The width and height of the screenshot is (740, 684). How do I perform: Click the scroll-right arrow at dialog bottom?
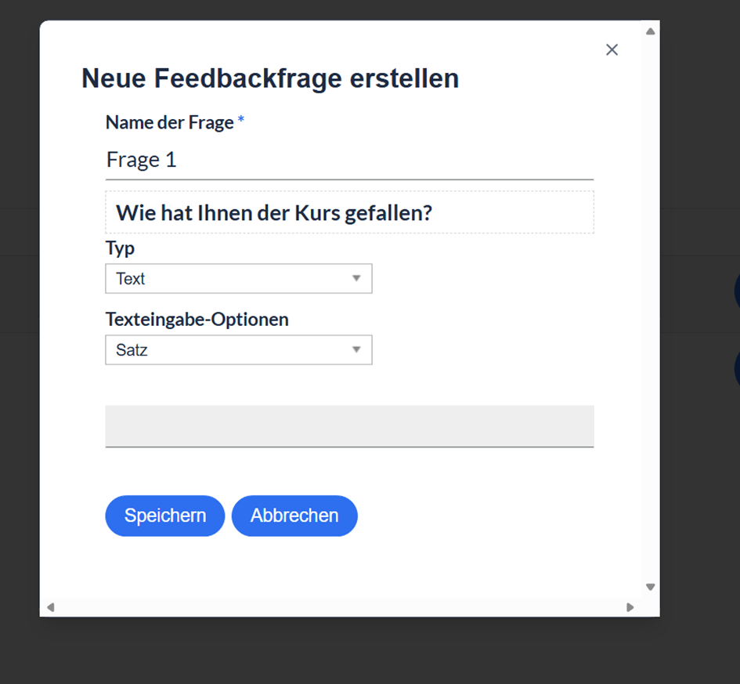630,607
